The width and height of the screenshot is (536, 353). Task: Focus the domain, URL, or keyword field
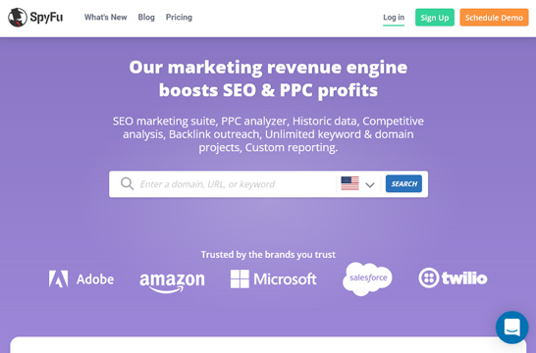[236, 184]
